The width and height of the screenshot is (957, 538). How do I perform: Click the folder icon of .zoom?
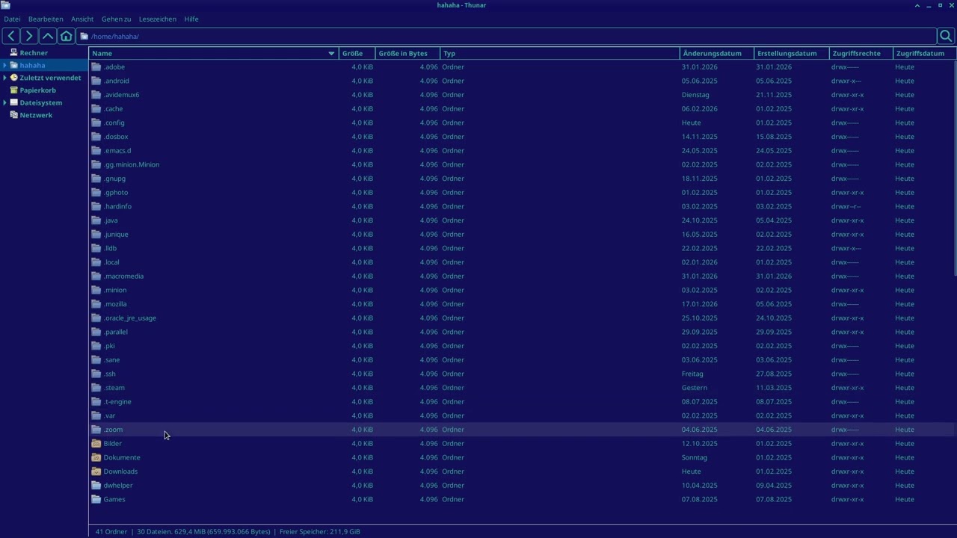[x=96, y=430]
